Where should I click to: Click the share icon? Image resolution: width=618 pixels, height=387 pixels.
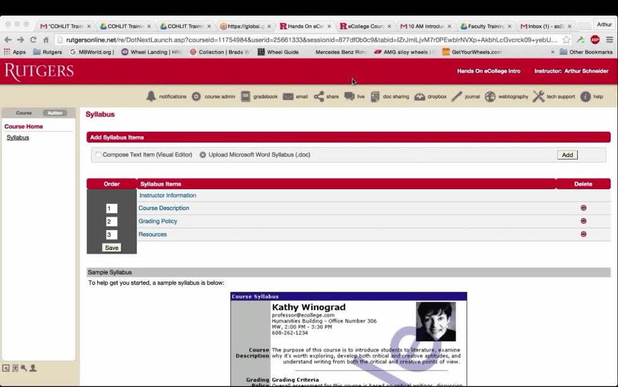(x=319, y=97)
